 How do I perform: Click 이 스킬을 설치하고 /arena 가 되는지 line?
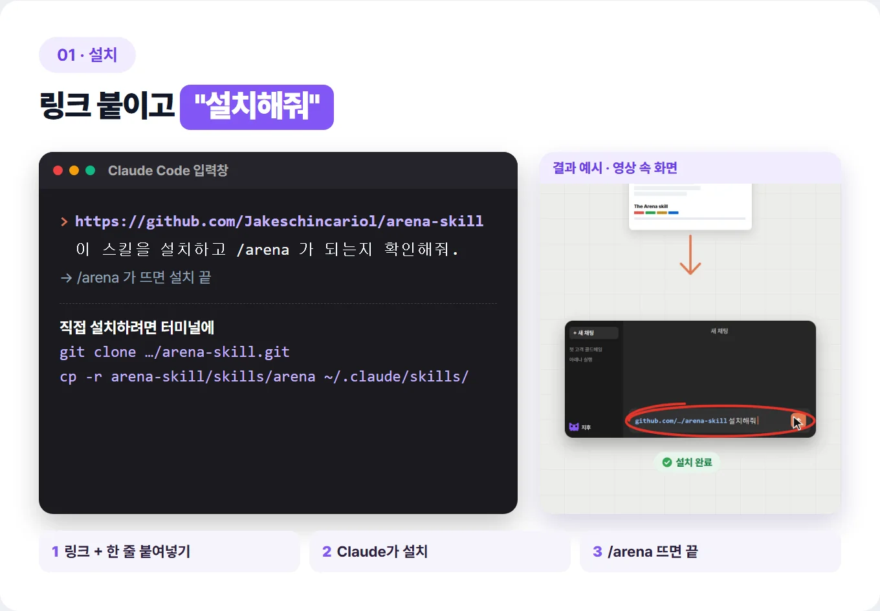click(x=267, y=250)
